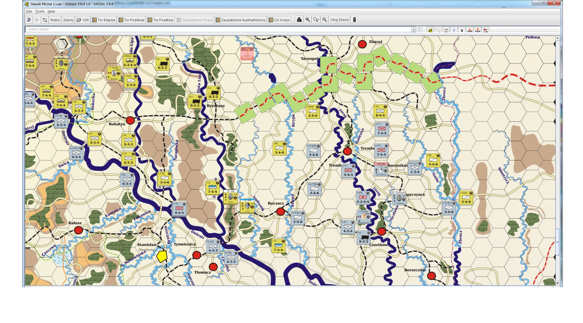Click the Brzeżany city label

pos(216,105)
